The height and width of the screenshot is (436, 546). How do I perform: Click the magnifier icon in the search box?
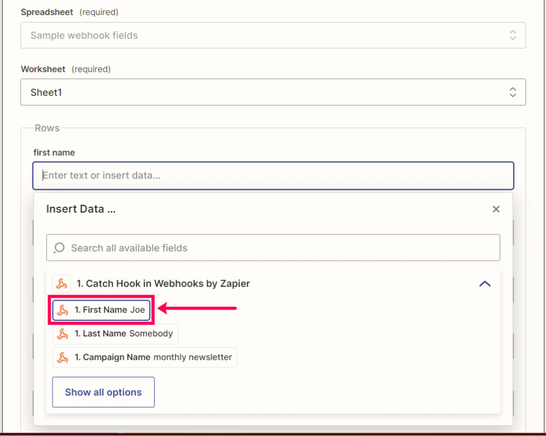[59, 248]
